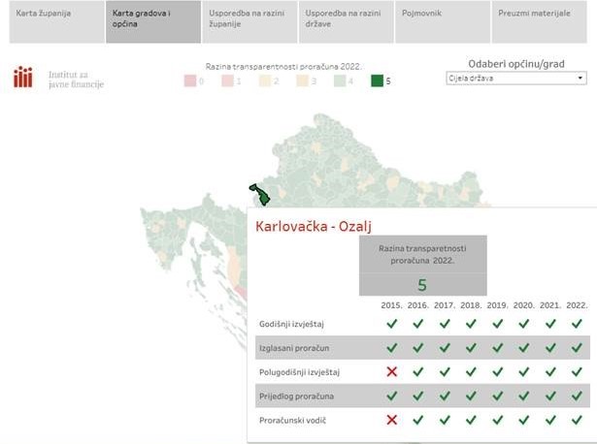Switch to Usporedba na razini županije tab

(x=249, y=22)
